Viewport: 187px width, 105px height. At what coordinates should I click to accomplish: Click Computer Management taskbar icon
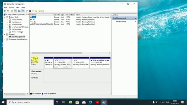click(x=104, y=102)
